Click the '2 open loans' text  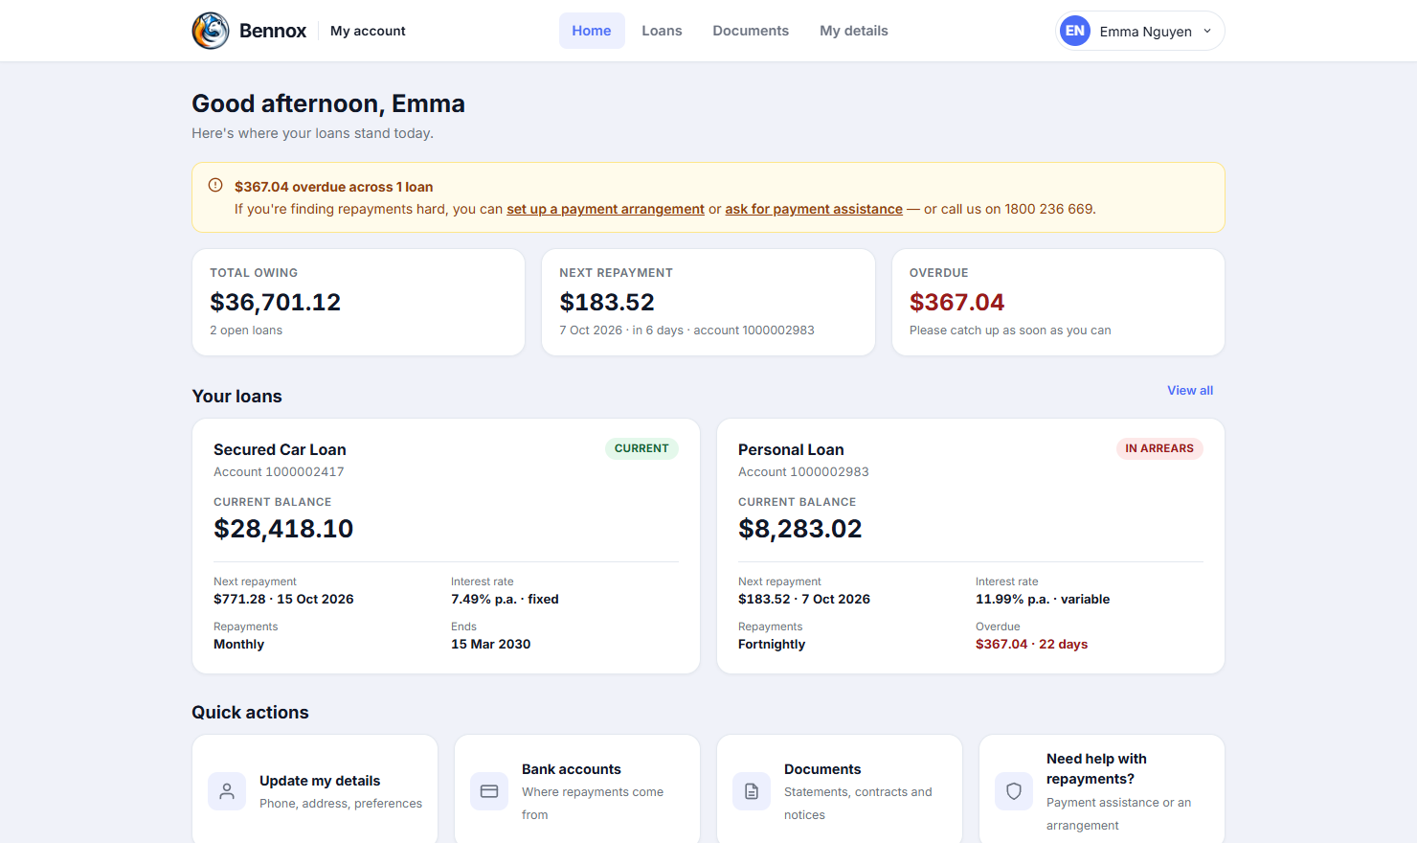coord(246,330)
